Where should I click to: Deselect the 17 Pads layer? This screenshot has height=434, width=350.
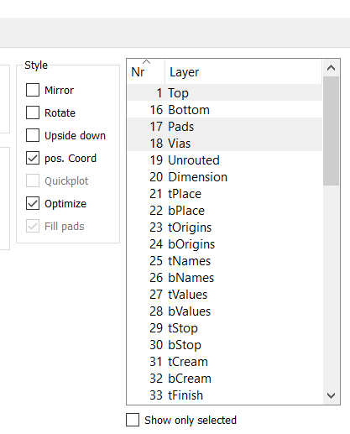coord(225,127)
